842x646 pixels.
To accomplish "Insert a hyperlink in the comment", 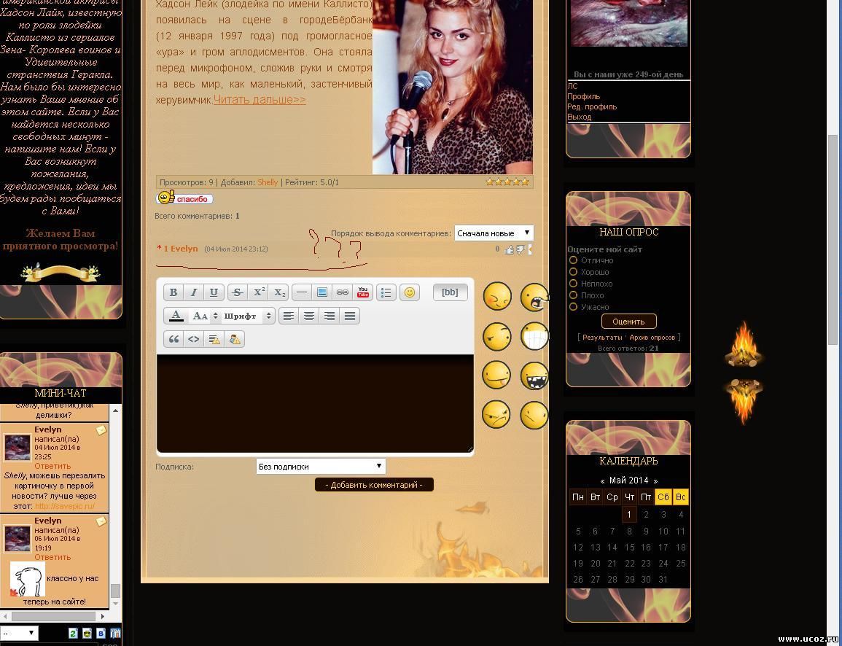I will 342,292.
